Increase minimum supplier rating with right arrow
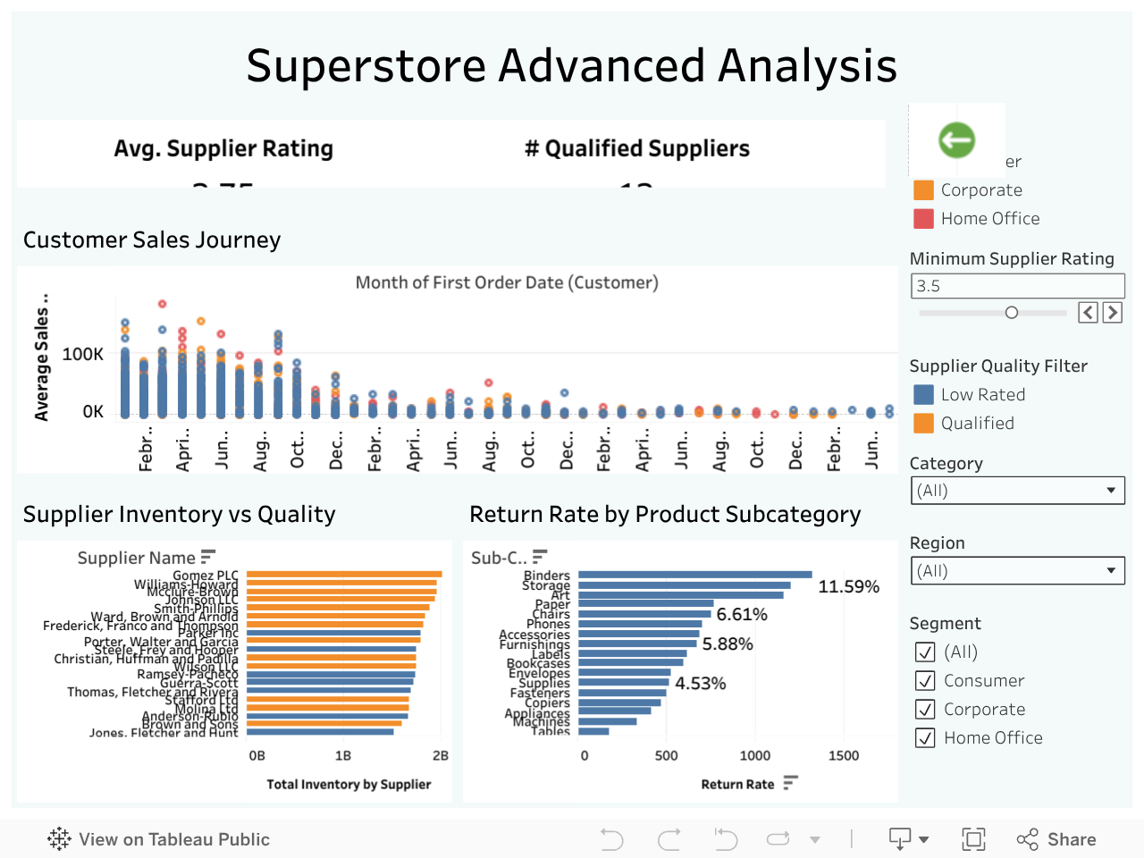This screenshot has height=858, width=1144. coord(1113,312)
